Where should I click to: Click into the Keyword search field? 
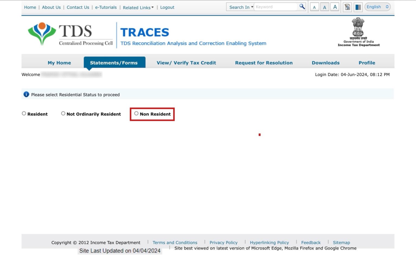275,7
